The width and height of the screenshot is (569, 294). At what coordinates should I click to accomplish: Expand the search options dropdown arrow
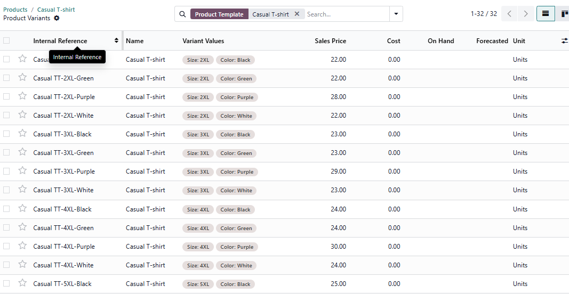396,14
